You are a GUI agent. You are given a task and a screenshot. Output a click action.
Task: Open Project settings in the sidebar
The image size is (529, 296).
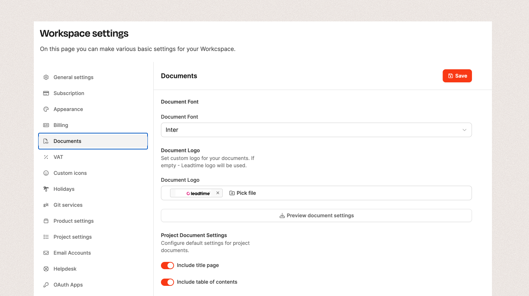[x=72, y=237]
